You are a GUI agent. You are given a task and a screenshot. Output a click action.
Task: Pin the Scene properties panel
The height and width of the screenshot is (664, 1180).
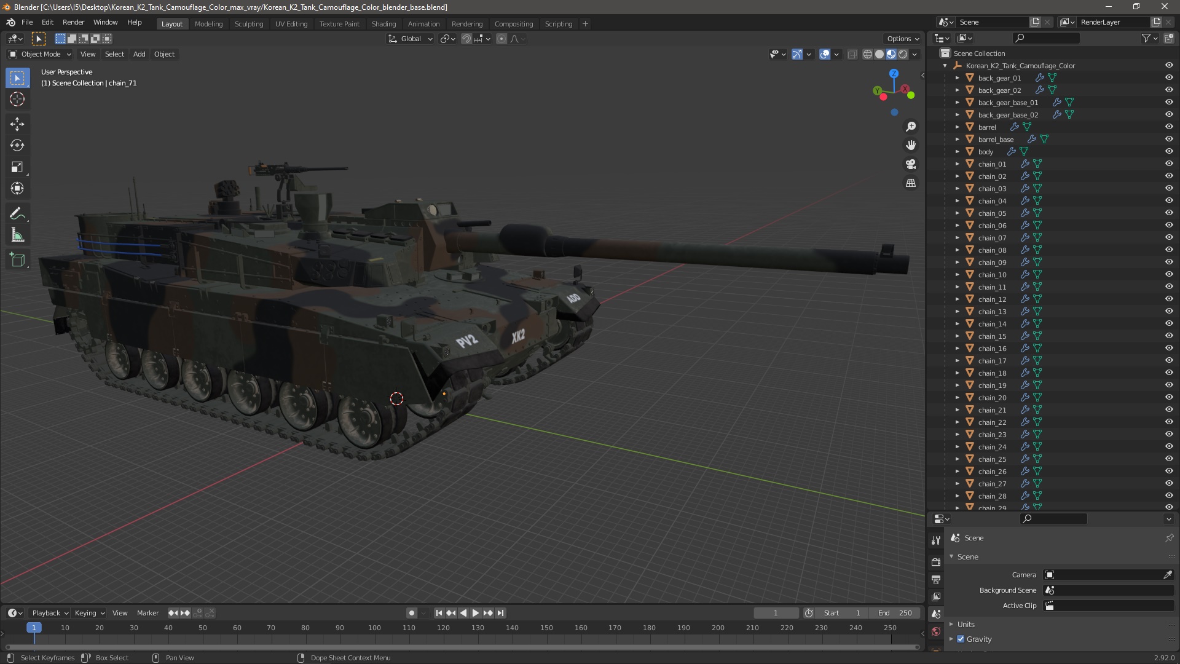click(1169, 537)
